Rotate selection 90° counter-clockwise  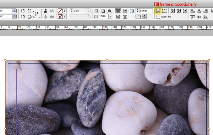29,11
